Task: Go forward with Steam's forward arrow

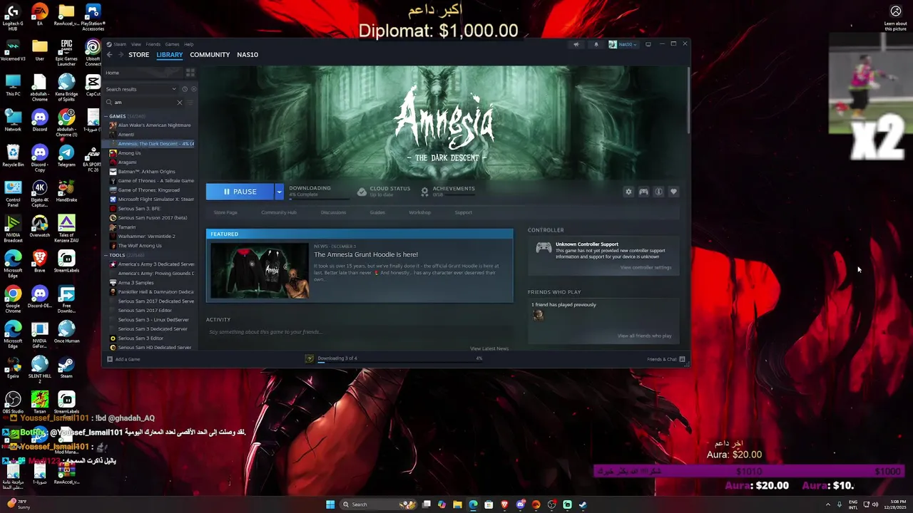Action: (x=121, y=55)
